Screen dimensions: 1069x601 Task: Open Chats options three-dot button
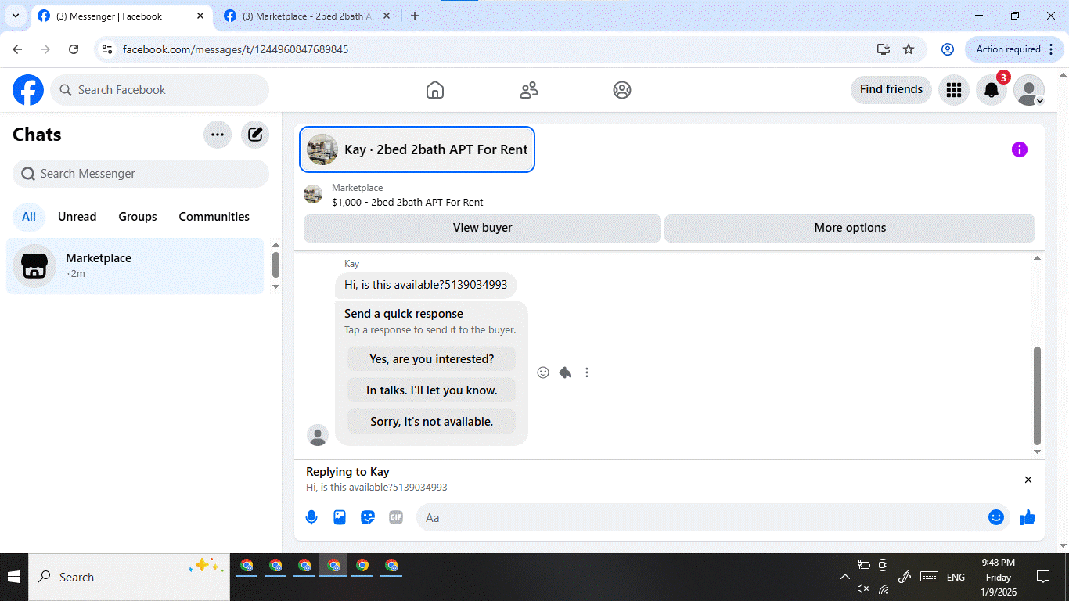(218, 135)
